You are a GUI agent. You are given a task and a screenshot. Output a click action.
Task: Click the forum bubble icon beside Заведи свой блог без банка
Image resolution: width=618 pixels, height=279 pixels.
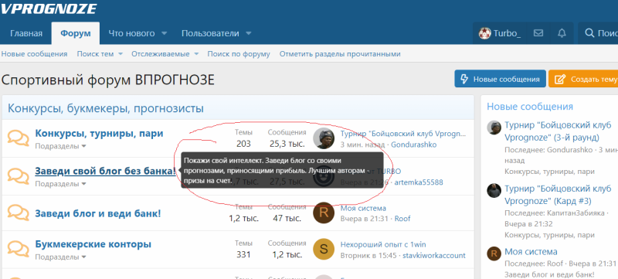(x=18, y=176)
